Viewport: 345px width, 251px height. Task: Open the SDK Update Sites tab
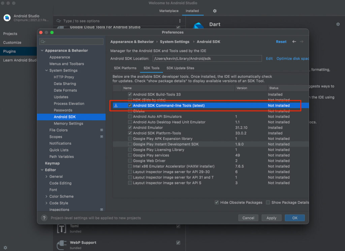pos(180,68)
